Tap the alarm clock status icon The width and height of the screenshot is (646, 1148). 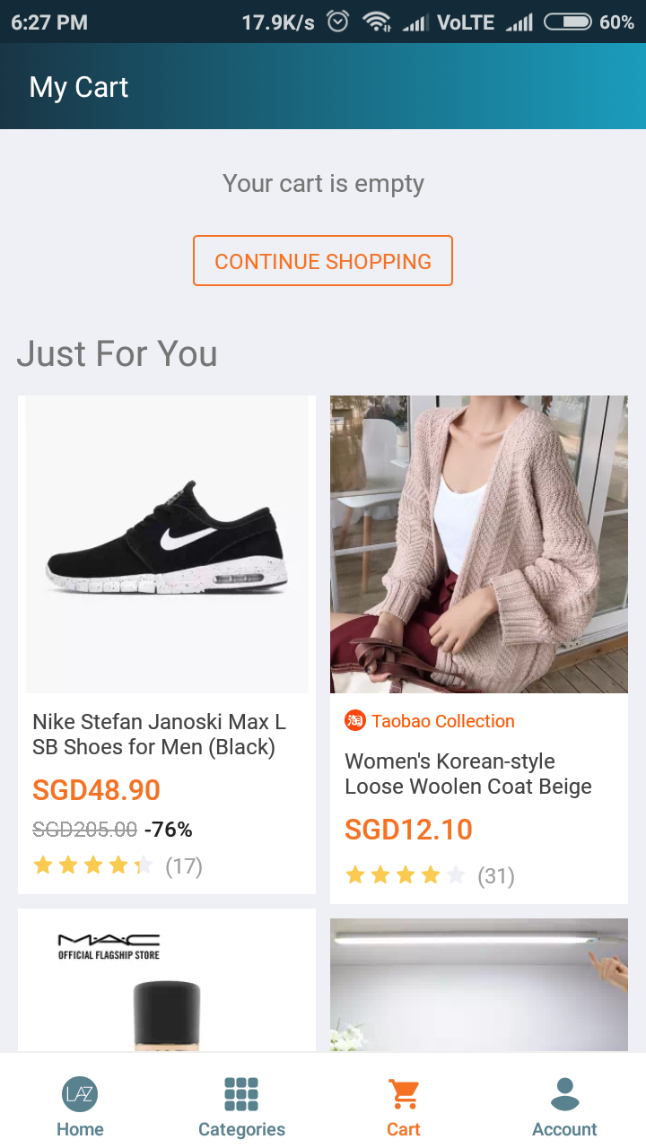point(338,22)
